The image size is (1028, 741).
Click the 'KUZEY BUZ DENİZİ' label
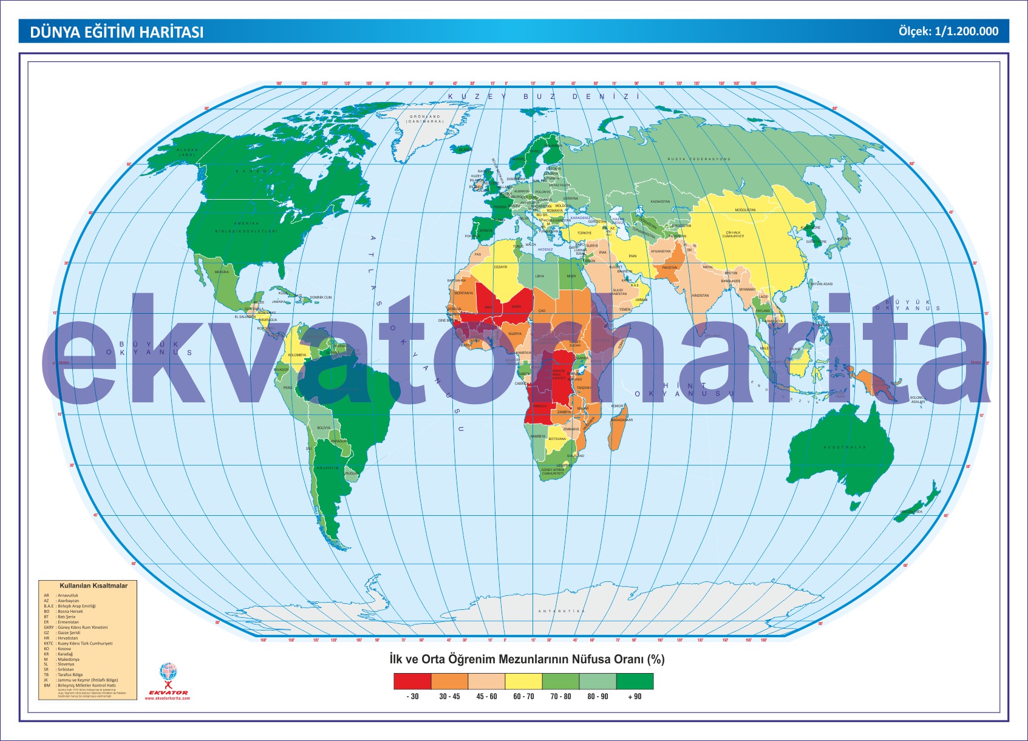[544, 96]
